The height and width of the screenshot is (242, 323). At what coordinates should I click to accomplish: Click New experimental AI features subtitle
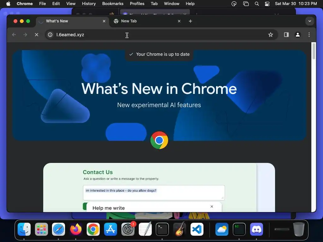point(159,105)
